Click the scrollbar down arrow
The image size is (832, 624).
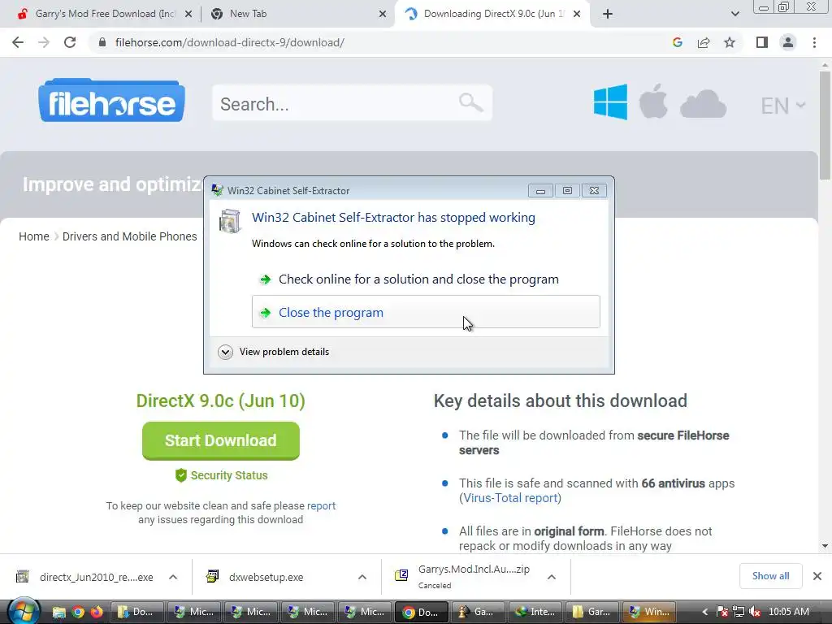click(x=825, y=546)
